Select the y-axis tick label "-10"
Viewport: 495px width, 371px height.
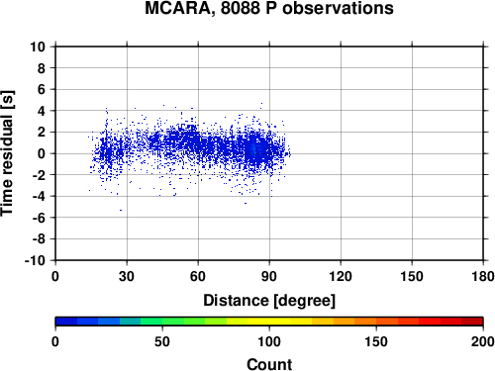coord(35,260)
